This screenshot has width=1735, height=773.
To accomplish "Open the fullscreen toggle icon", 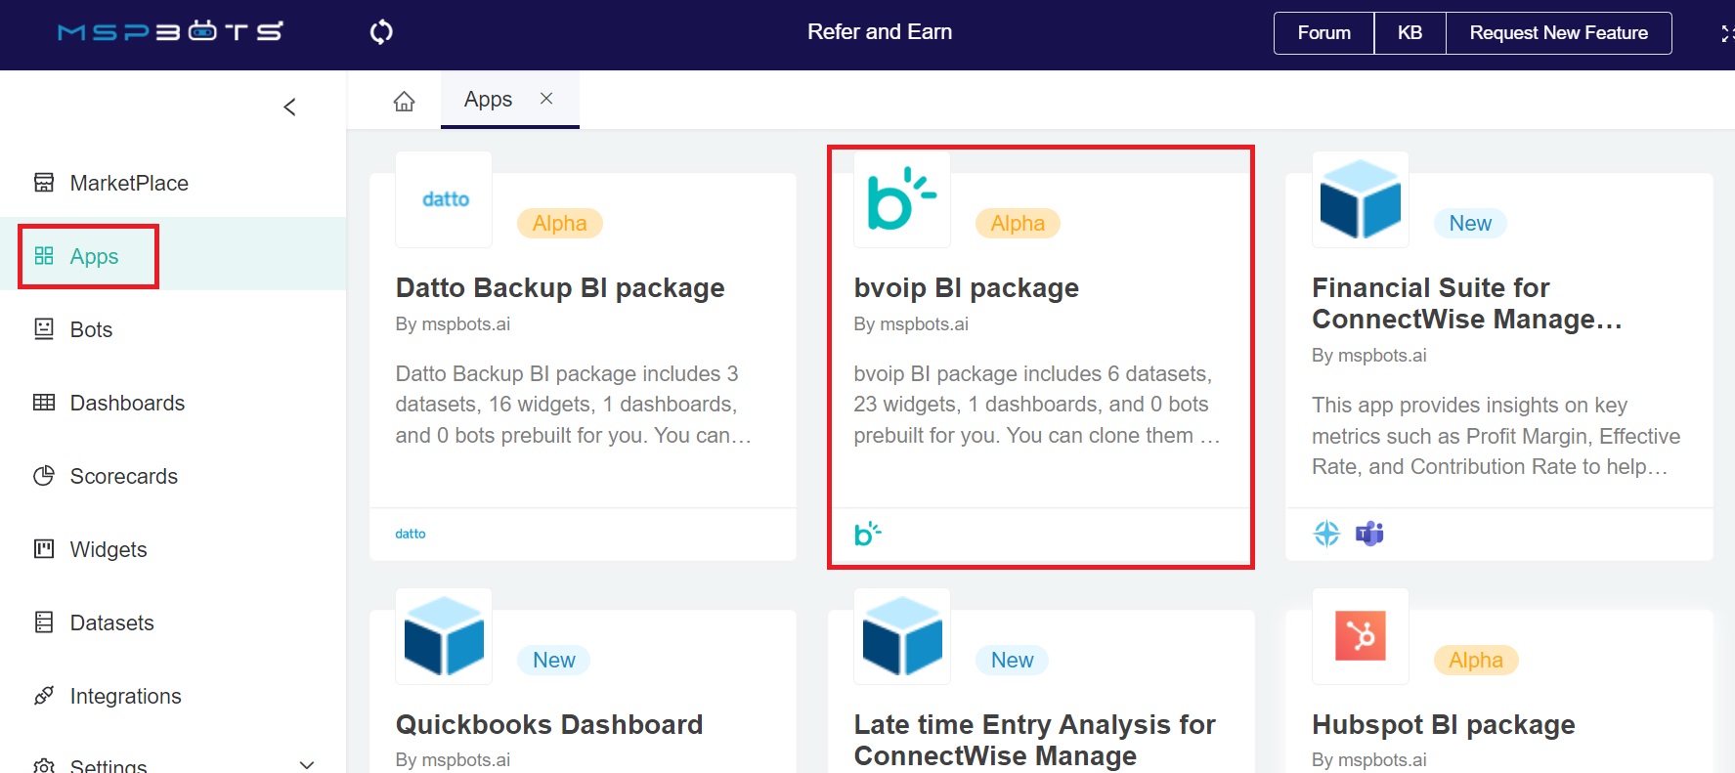I will pos(1726,33).
